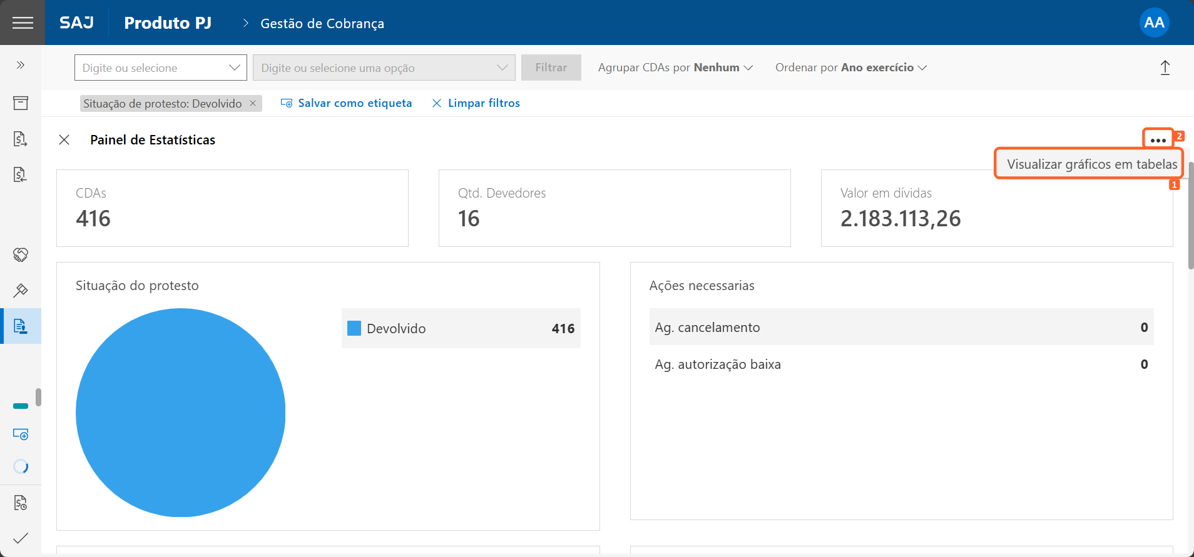Image resolution: width=1194 pixels, height=557 pixels.
Task: Click the upload arrow icon
Action: tap(1165, 68)
